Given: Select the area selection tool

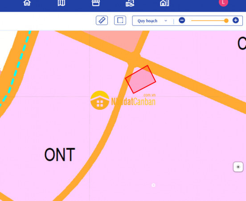Looking at the screenshot, I should (120, 20).
